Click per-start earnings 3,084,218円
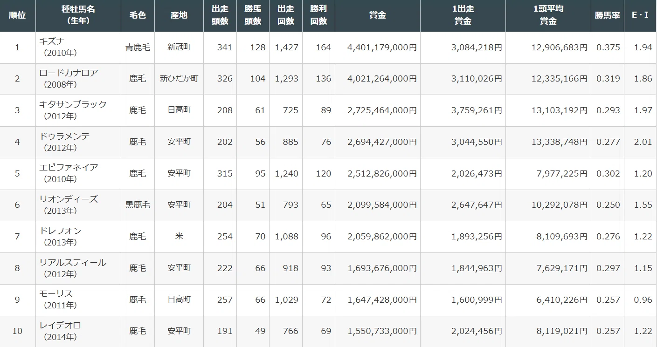Image resolution: width=657 pixels, height=347 pixels. coord(477,48)
